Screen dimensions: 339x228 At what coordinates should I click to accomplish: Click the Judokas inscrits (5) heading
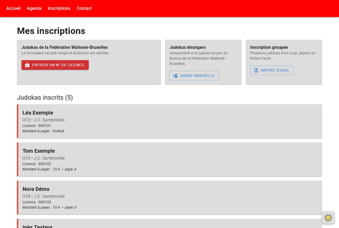click(x=45, y=98)
